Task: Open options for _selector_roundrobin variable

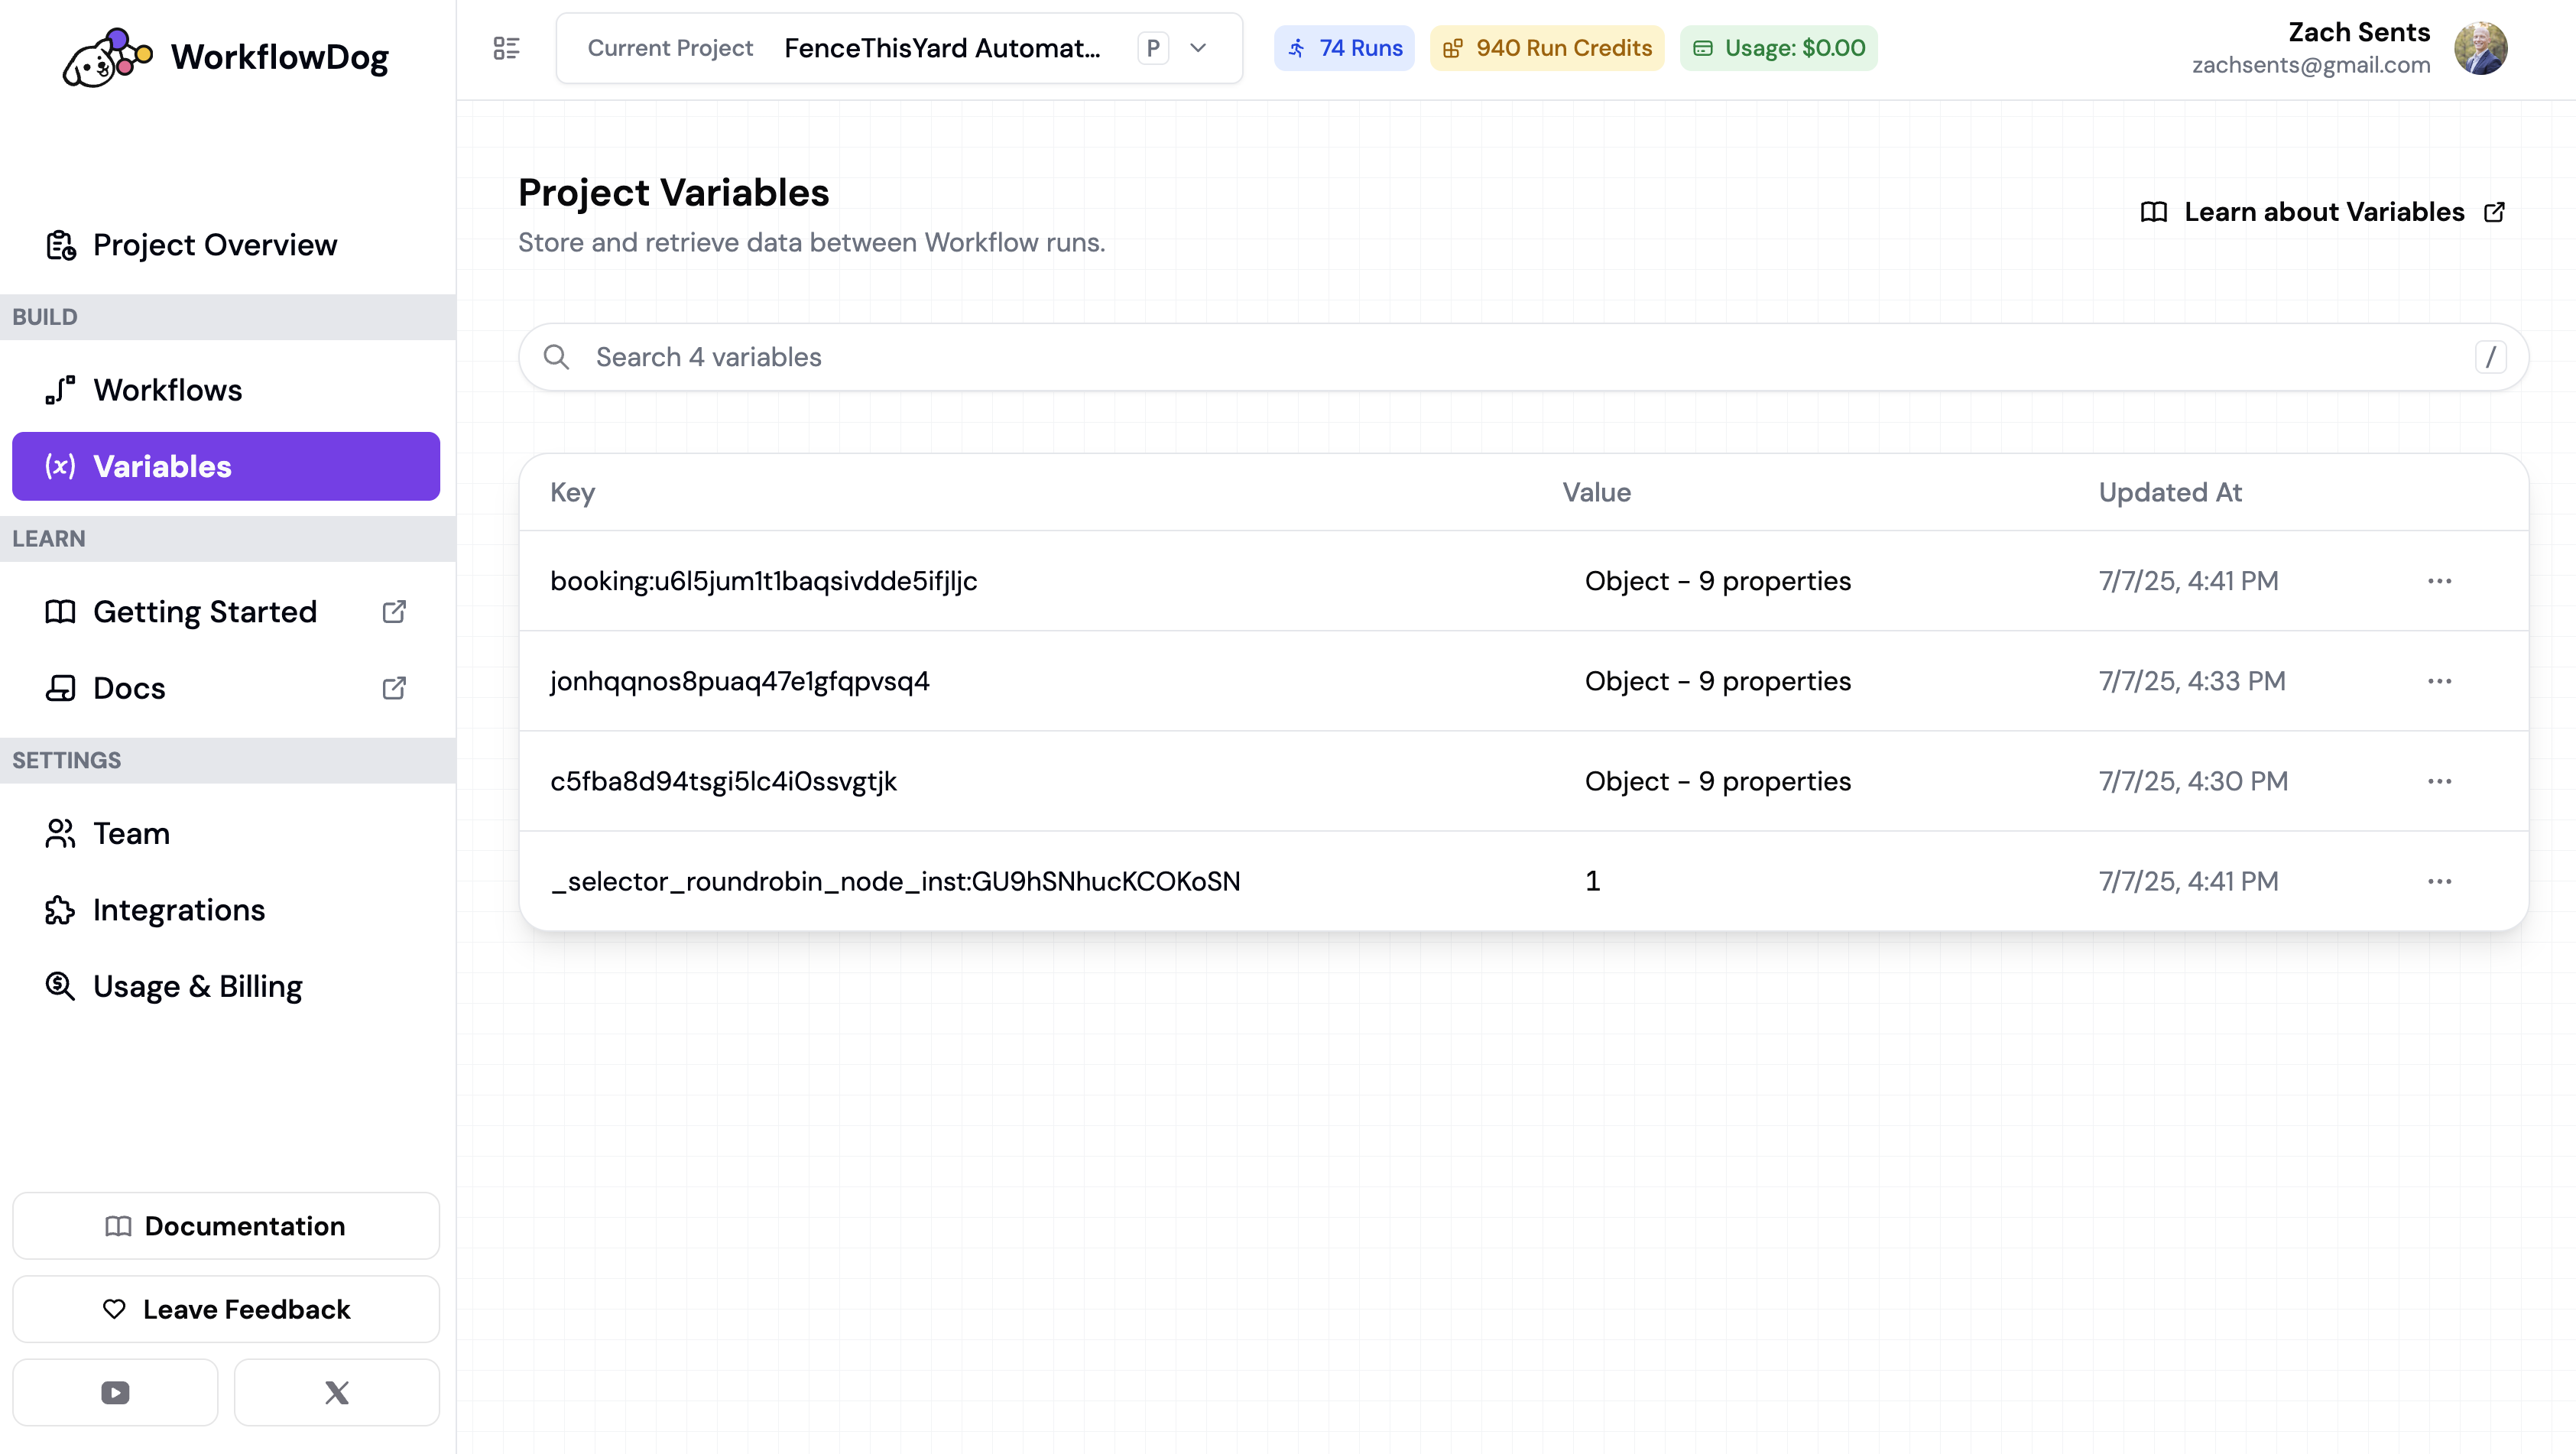Action: (x=2439, y=881)
